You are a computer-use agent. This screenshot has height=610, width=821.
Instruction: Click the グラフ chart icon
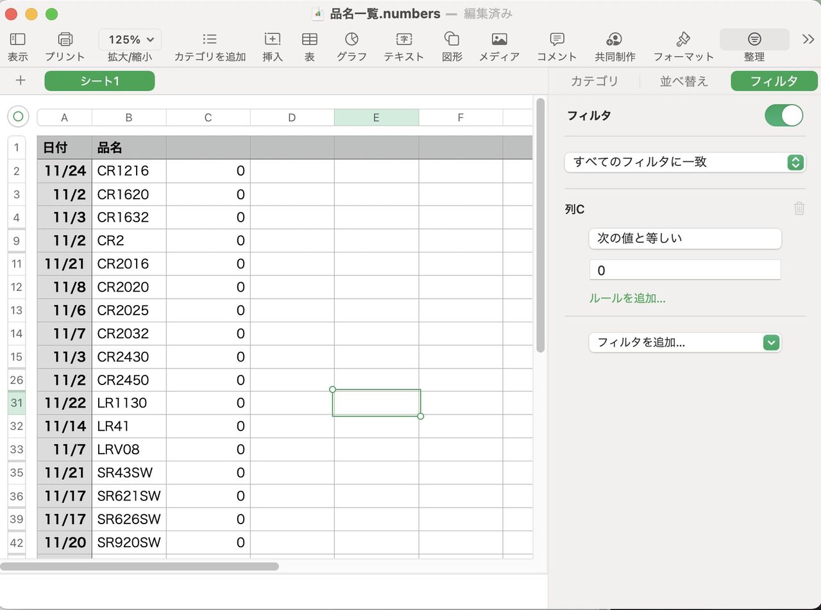point(351,40)
